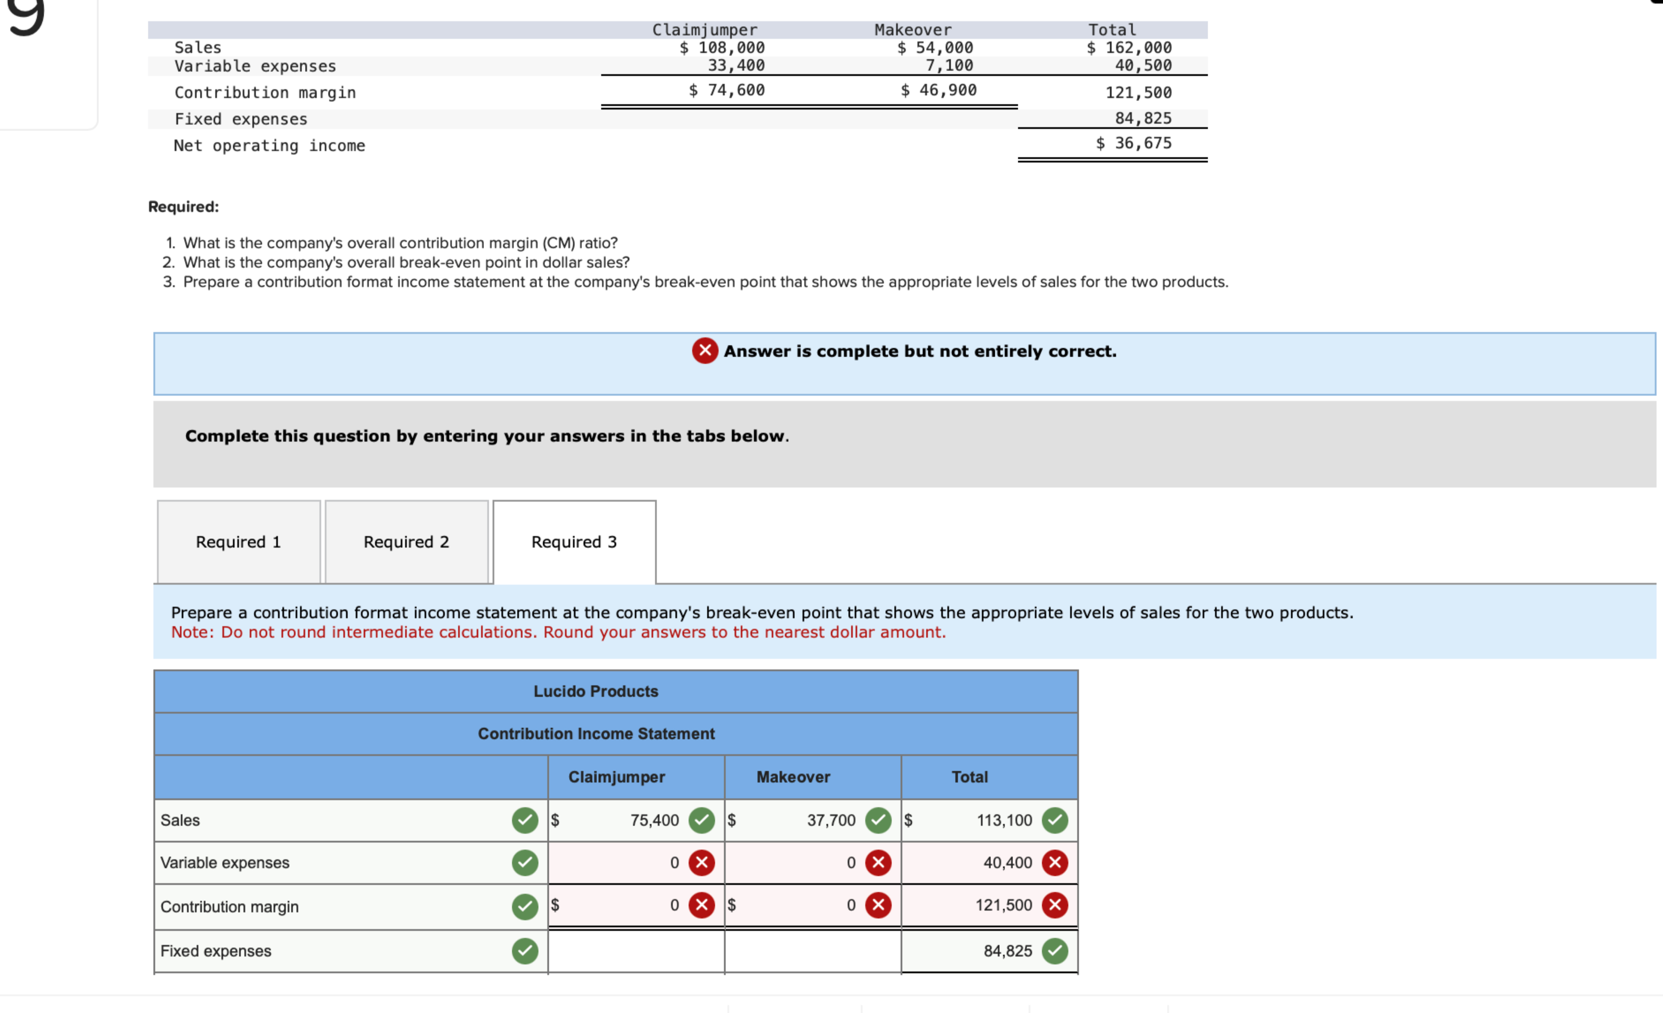
Task: Click green check next to Makeover sales 37,700
Action: coord(878,820)
